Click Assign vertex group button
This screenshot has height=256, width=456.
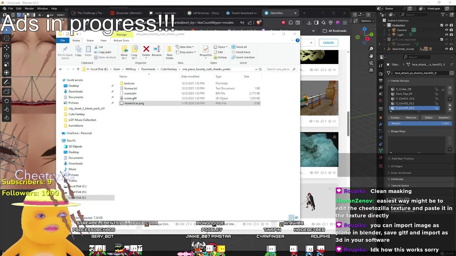pos(395,118)
